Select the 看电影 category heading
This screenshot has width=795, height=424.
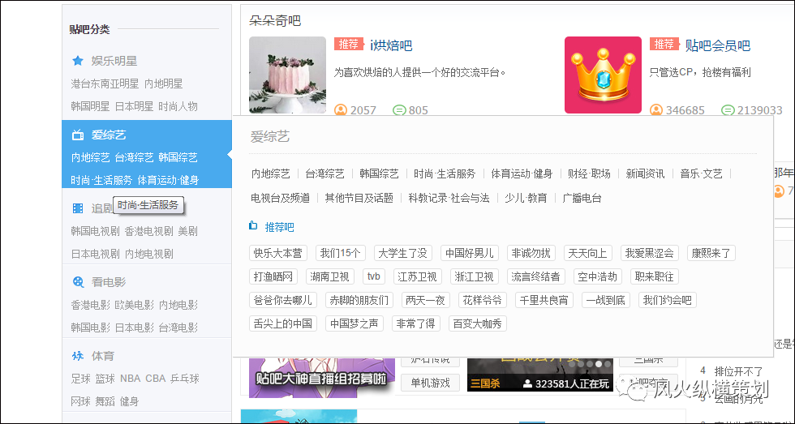[109, 282]
